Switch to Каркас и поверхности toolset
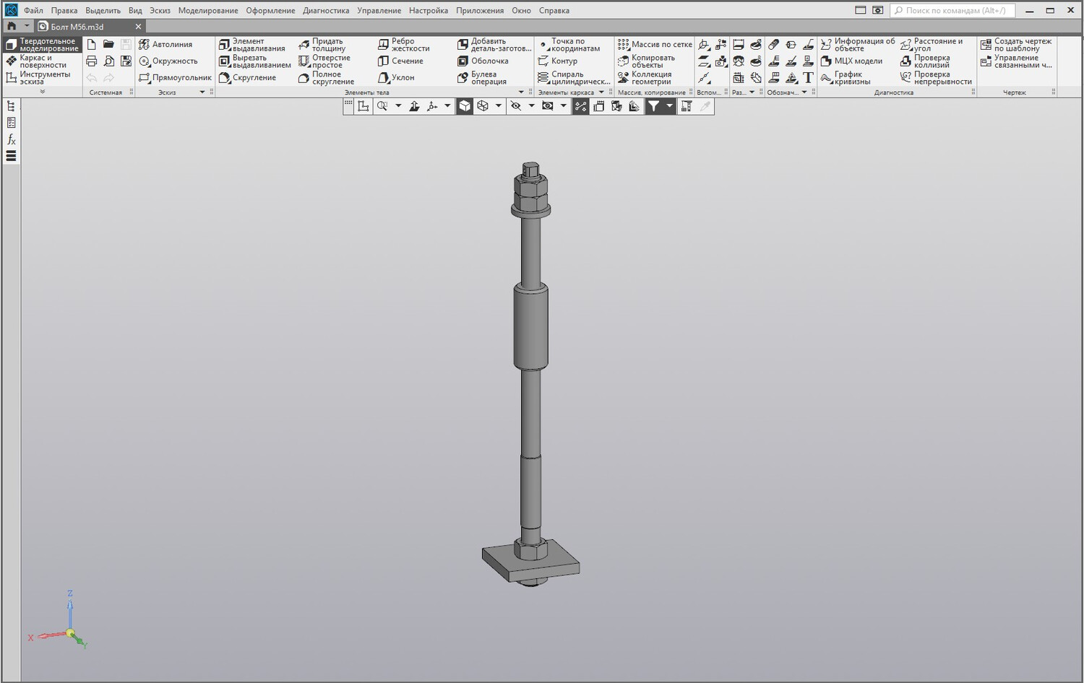The height and width of the screenshot is (683, 1084). (x=42, y=61)
